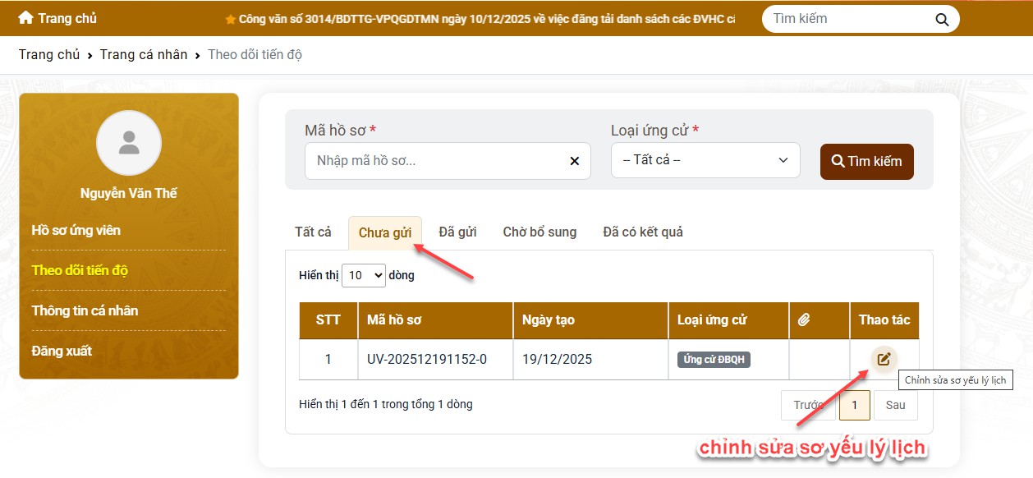Open Hồ sơ ứng viên in sidebar
Viewport: 1033px width, 478px height.
(x=76, y=230)
